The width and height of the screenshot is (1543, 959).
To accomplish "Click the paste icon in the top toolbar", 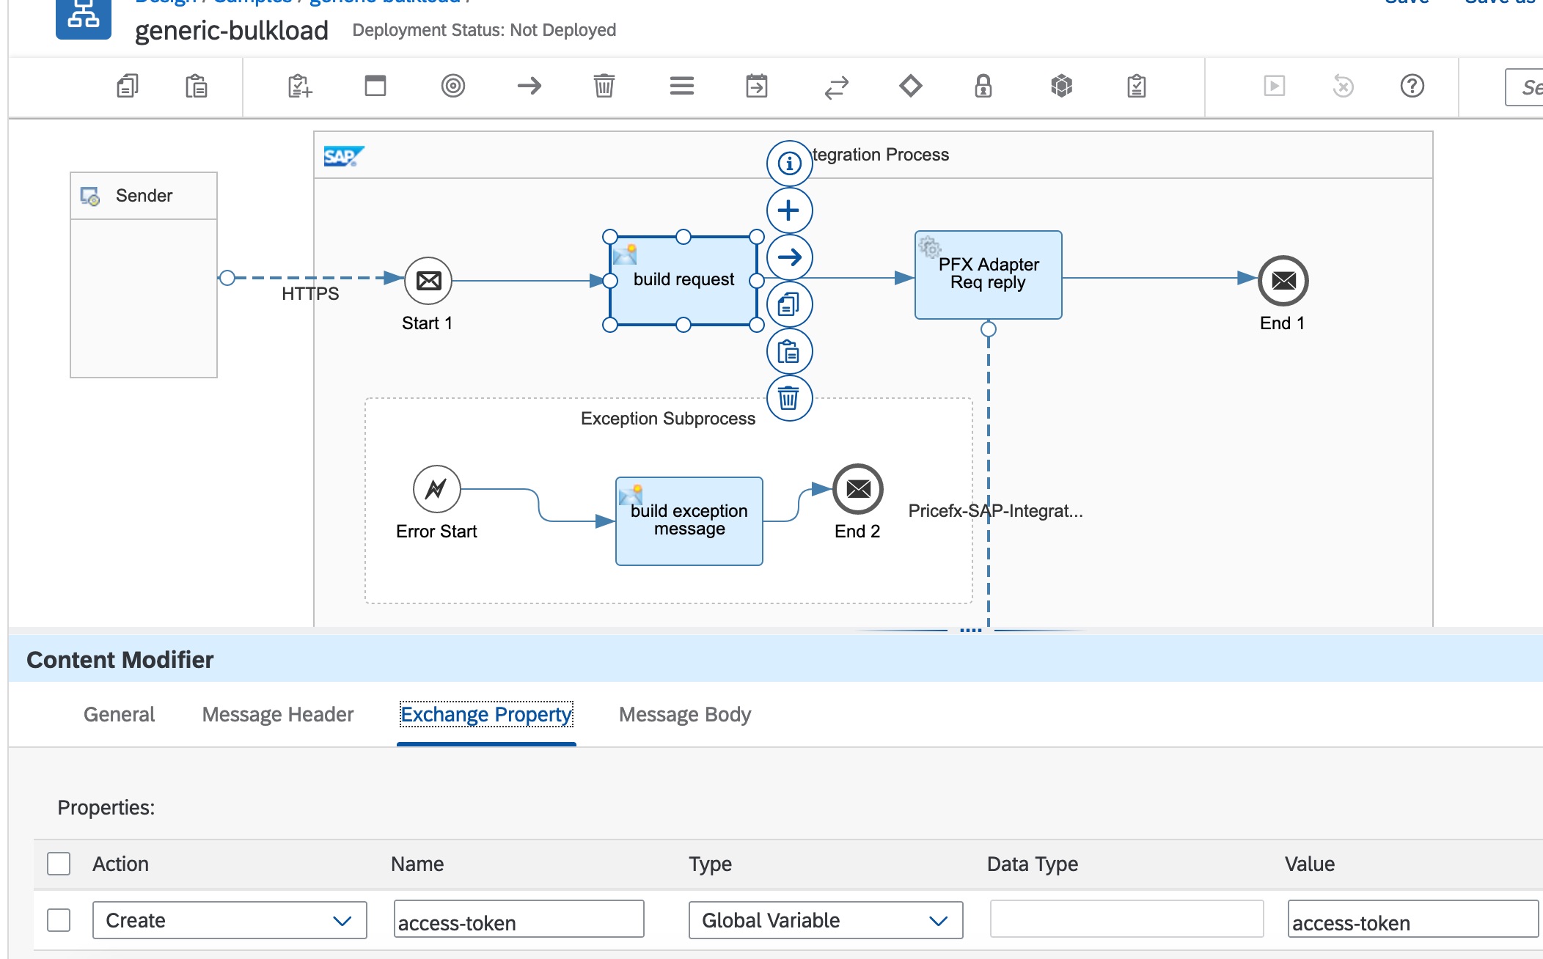I will 196,87.
